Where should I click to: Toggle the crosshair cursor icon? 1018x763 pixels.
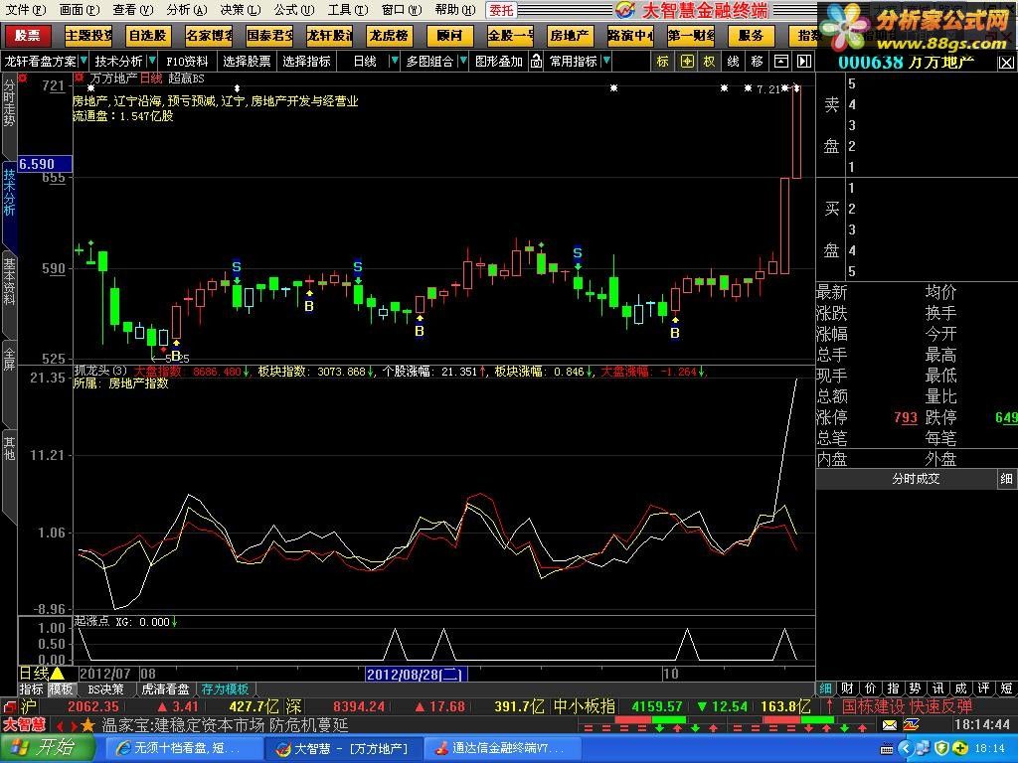pos(687,61)
